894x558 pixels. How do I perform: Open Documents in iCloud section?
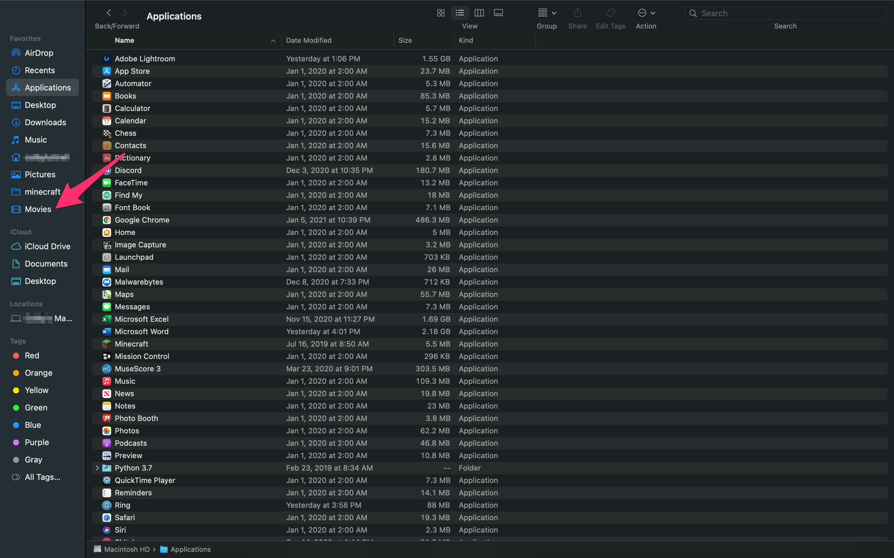point(43,263)
